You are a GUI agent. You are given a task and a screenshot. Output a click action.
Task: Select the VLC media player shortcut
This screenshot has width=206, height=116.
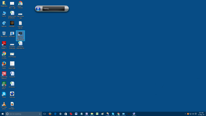coord(4,106)
